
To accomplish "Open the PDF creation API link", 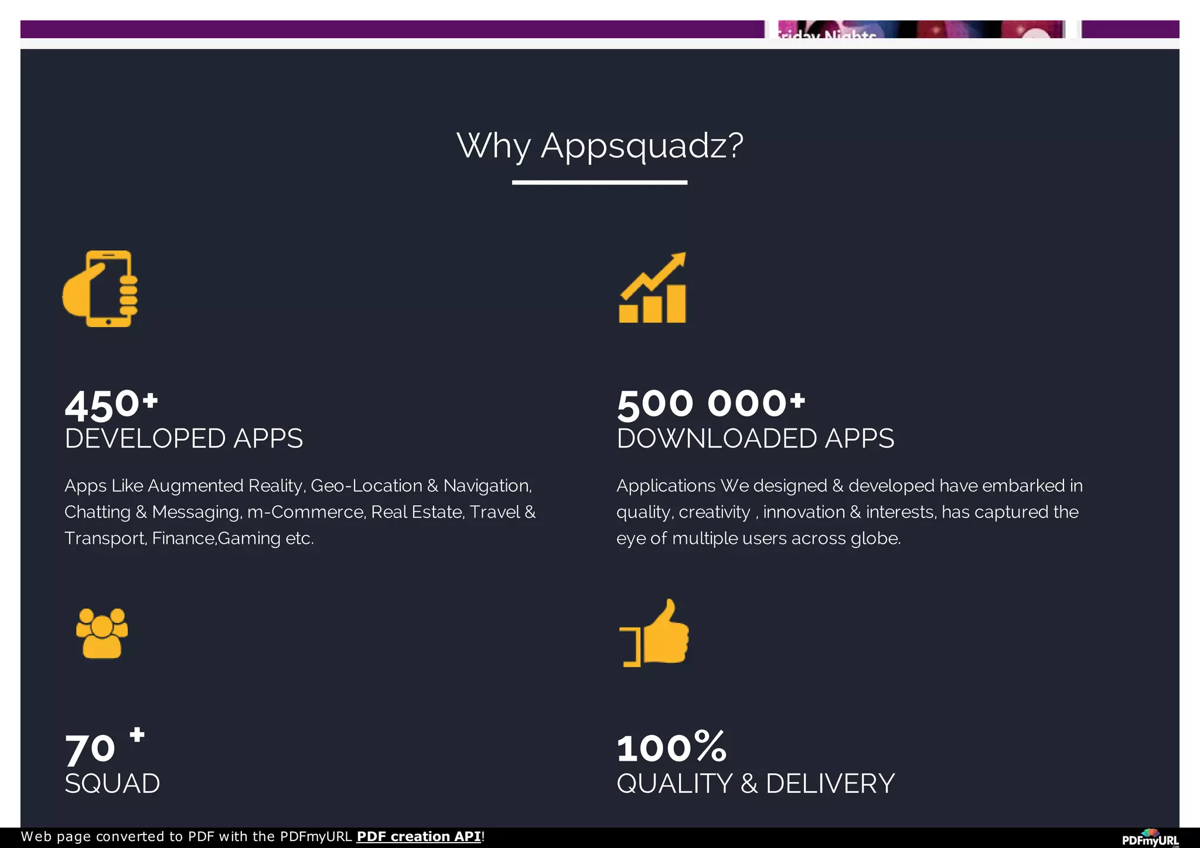I will click(x=418, y=836).
